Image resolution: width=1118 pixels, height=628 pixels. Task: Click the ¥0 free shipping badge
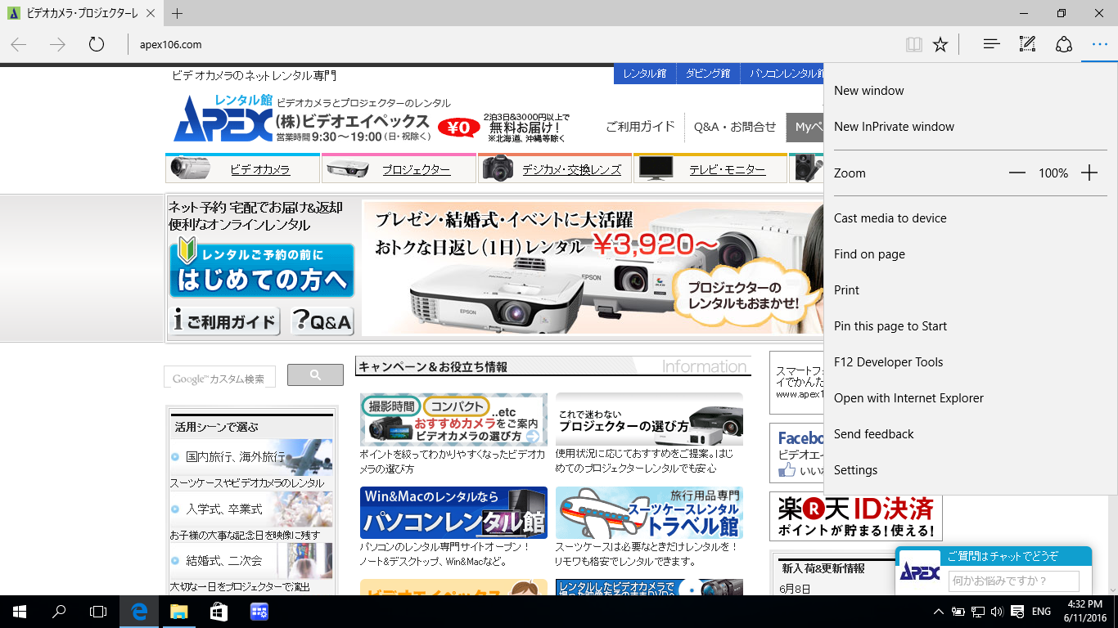click(x=459, y=128)
